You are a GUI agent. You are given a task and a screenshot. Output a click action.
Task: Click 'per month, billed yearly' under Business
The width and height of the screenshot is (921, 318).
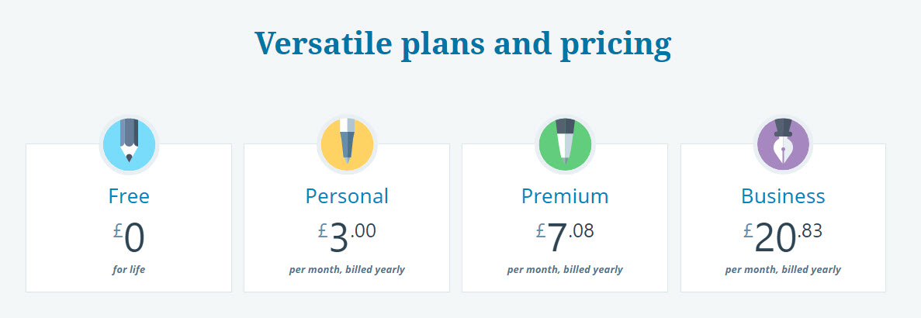(x=783, y=270)
